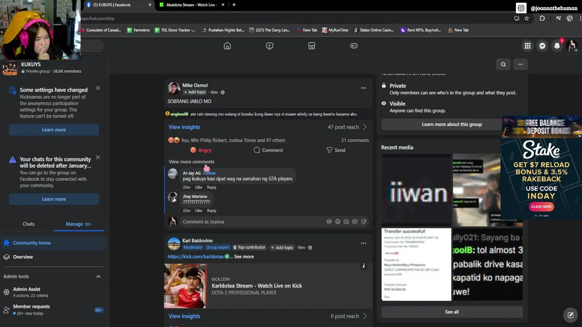Open View insights on Mike Oxmol post
The image size is (582, 327).
[184, 127]
